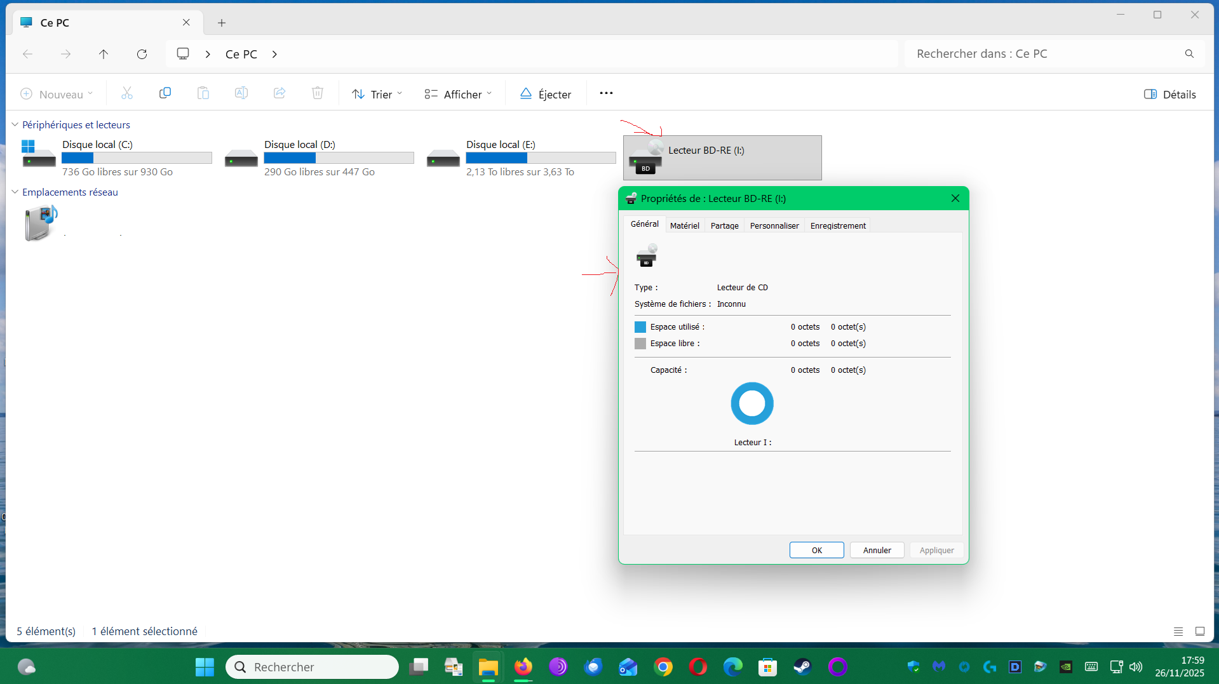The width and height of the screenshot is (1219, 684).
Task: Open the Personnaliser tab
Action: (x=774, y=225)
